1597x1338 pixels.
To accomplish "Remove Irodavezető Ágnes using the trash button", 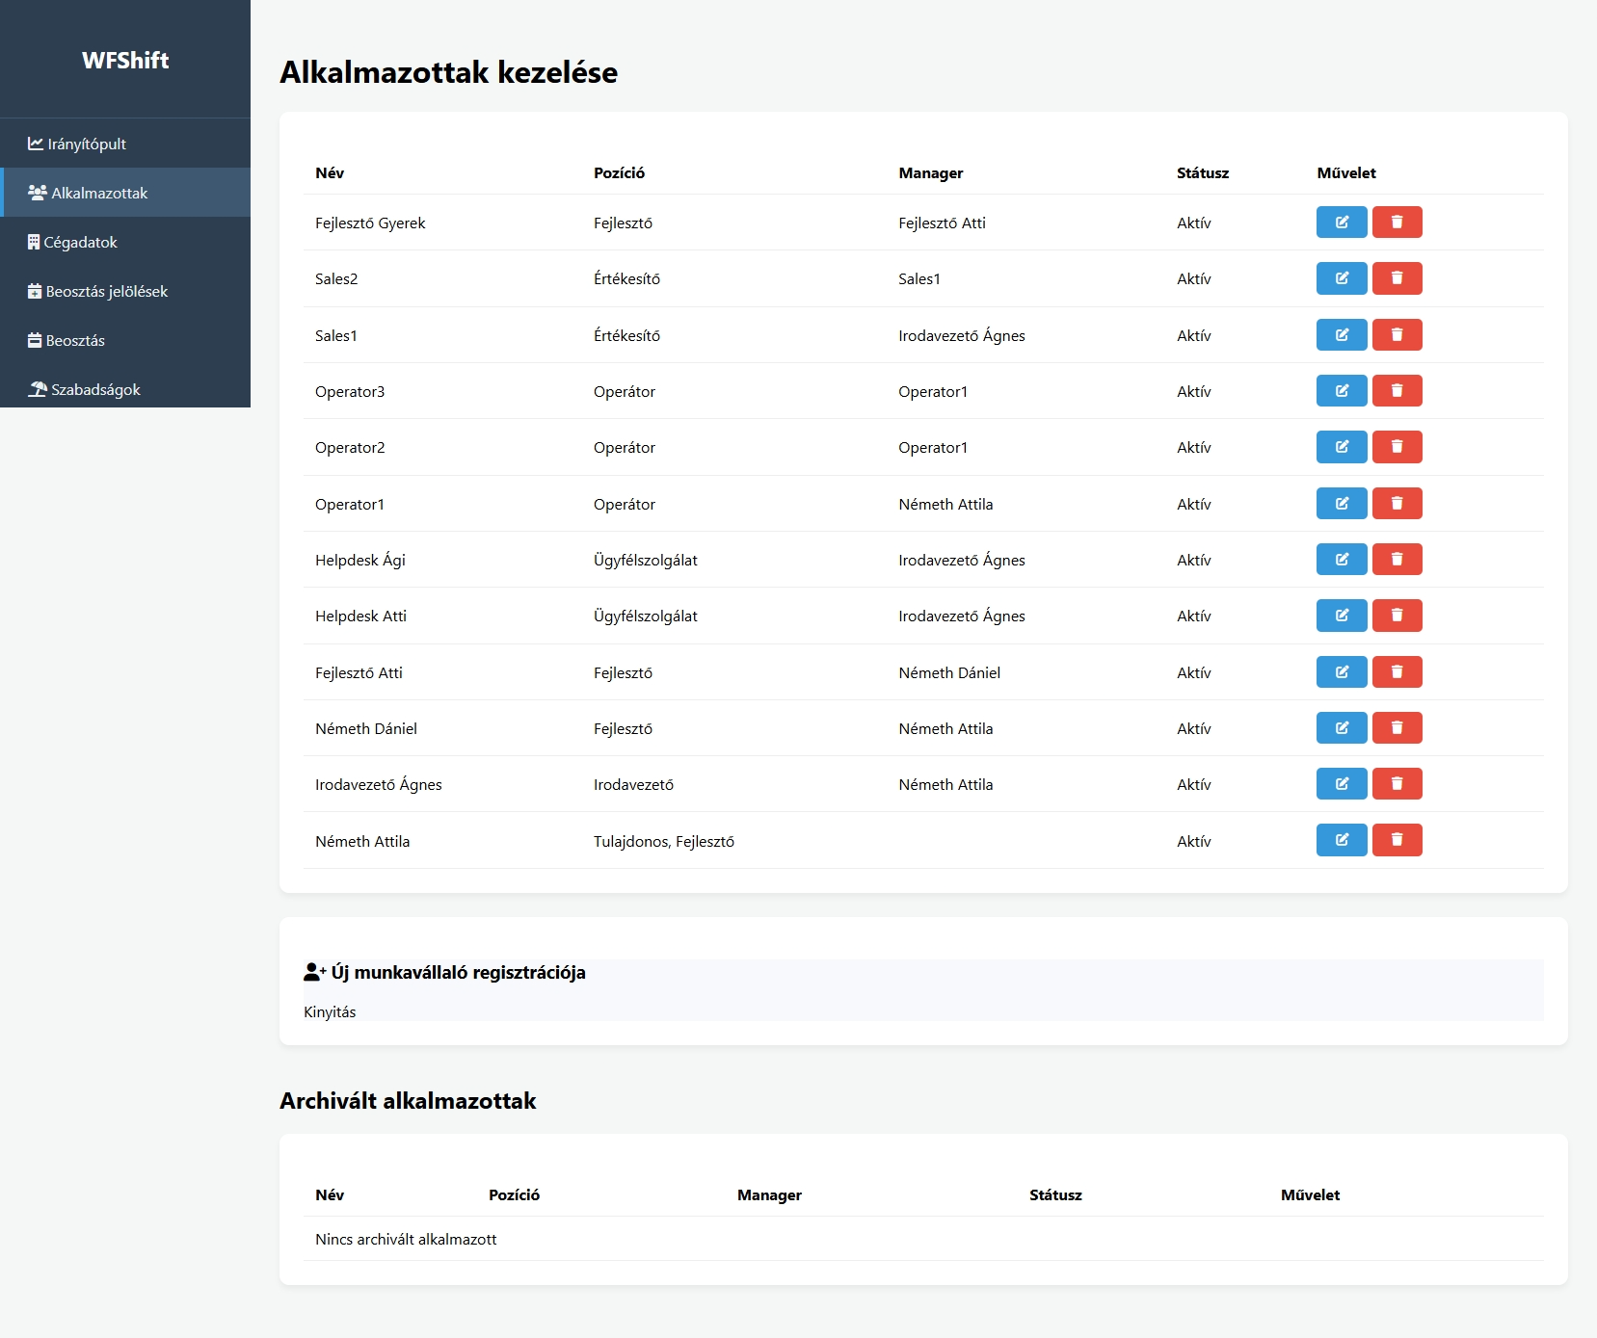I will coord(1397,784).
